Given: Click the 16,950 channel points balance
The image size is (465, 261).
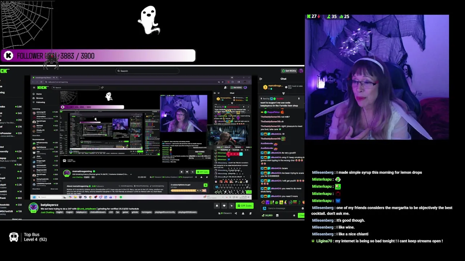Looking at the screenshot, I should (x=267, y=215).
